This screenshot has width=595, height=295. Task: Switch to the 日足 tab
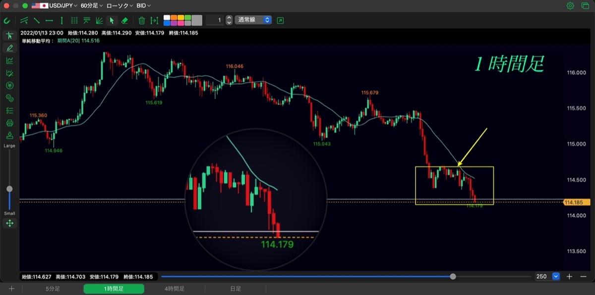point(236,289)
